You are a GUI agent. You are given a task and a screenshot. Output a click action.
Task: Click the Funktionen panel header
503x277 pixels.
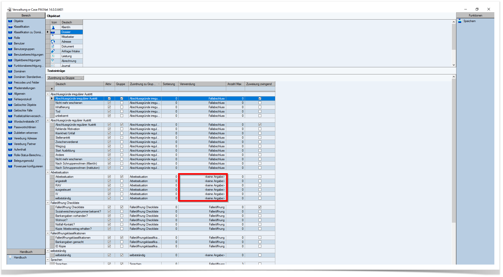pos(475,15)
